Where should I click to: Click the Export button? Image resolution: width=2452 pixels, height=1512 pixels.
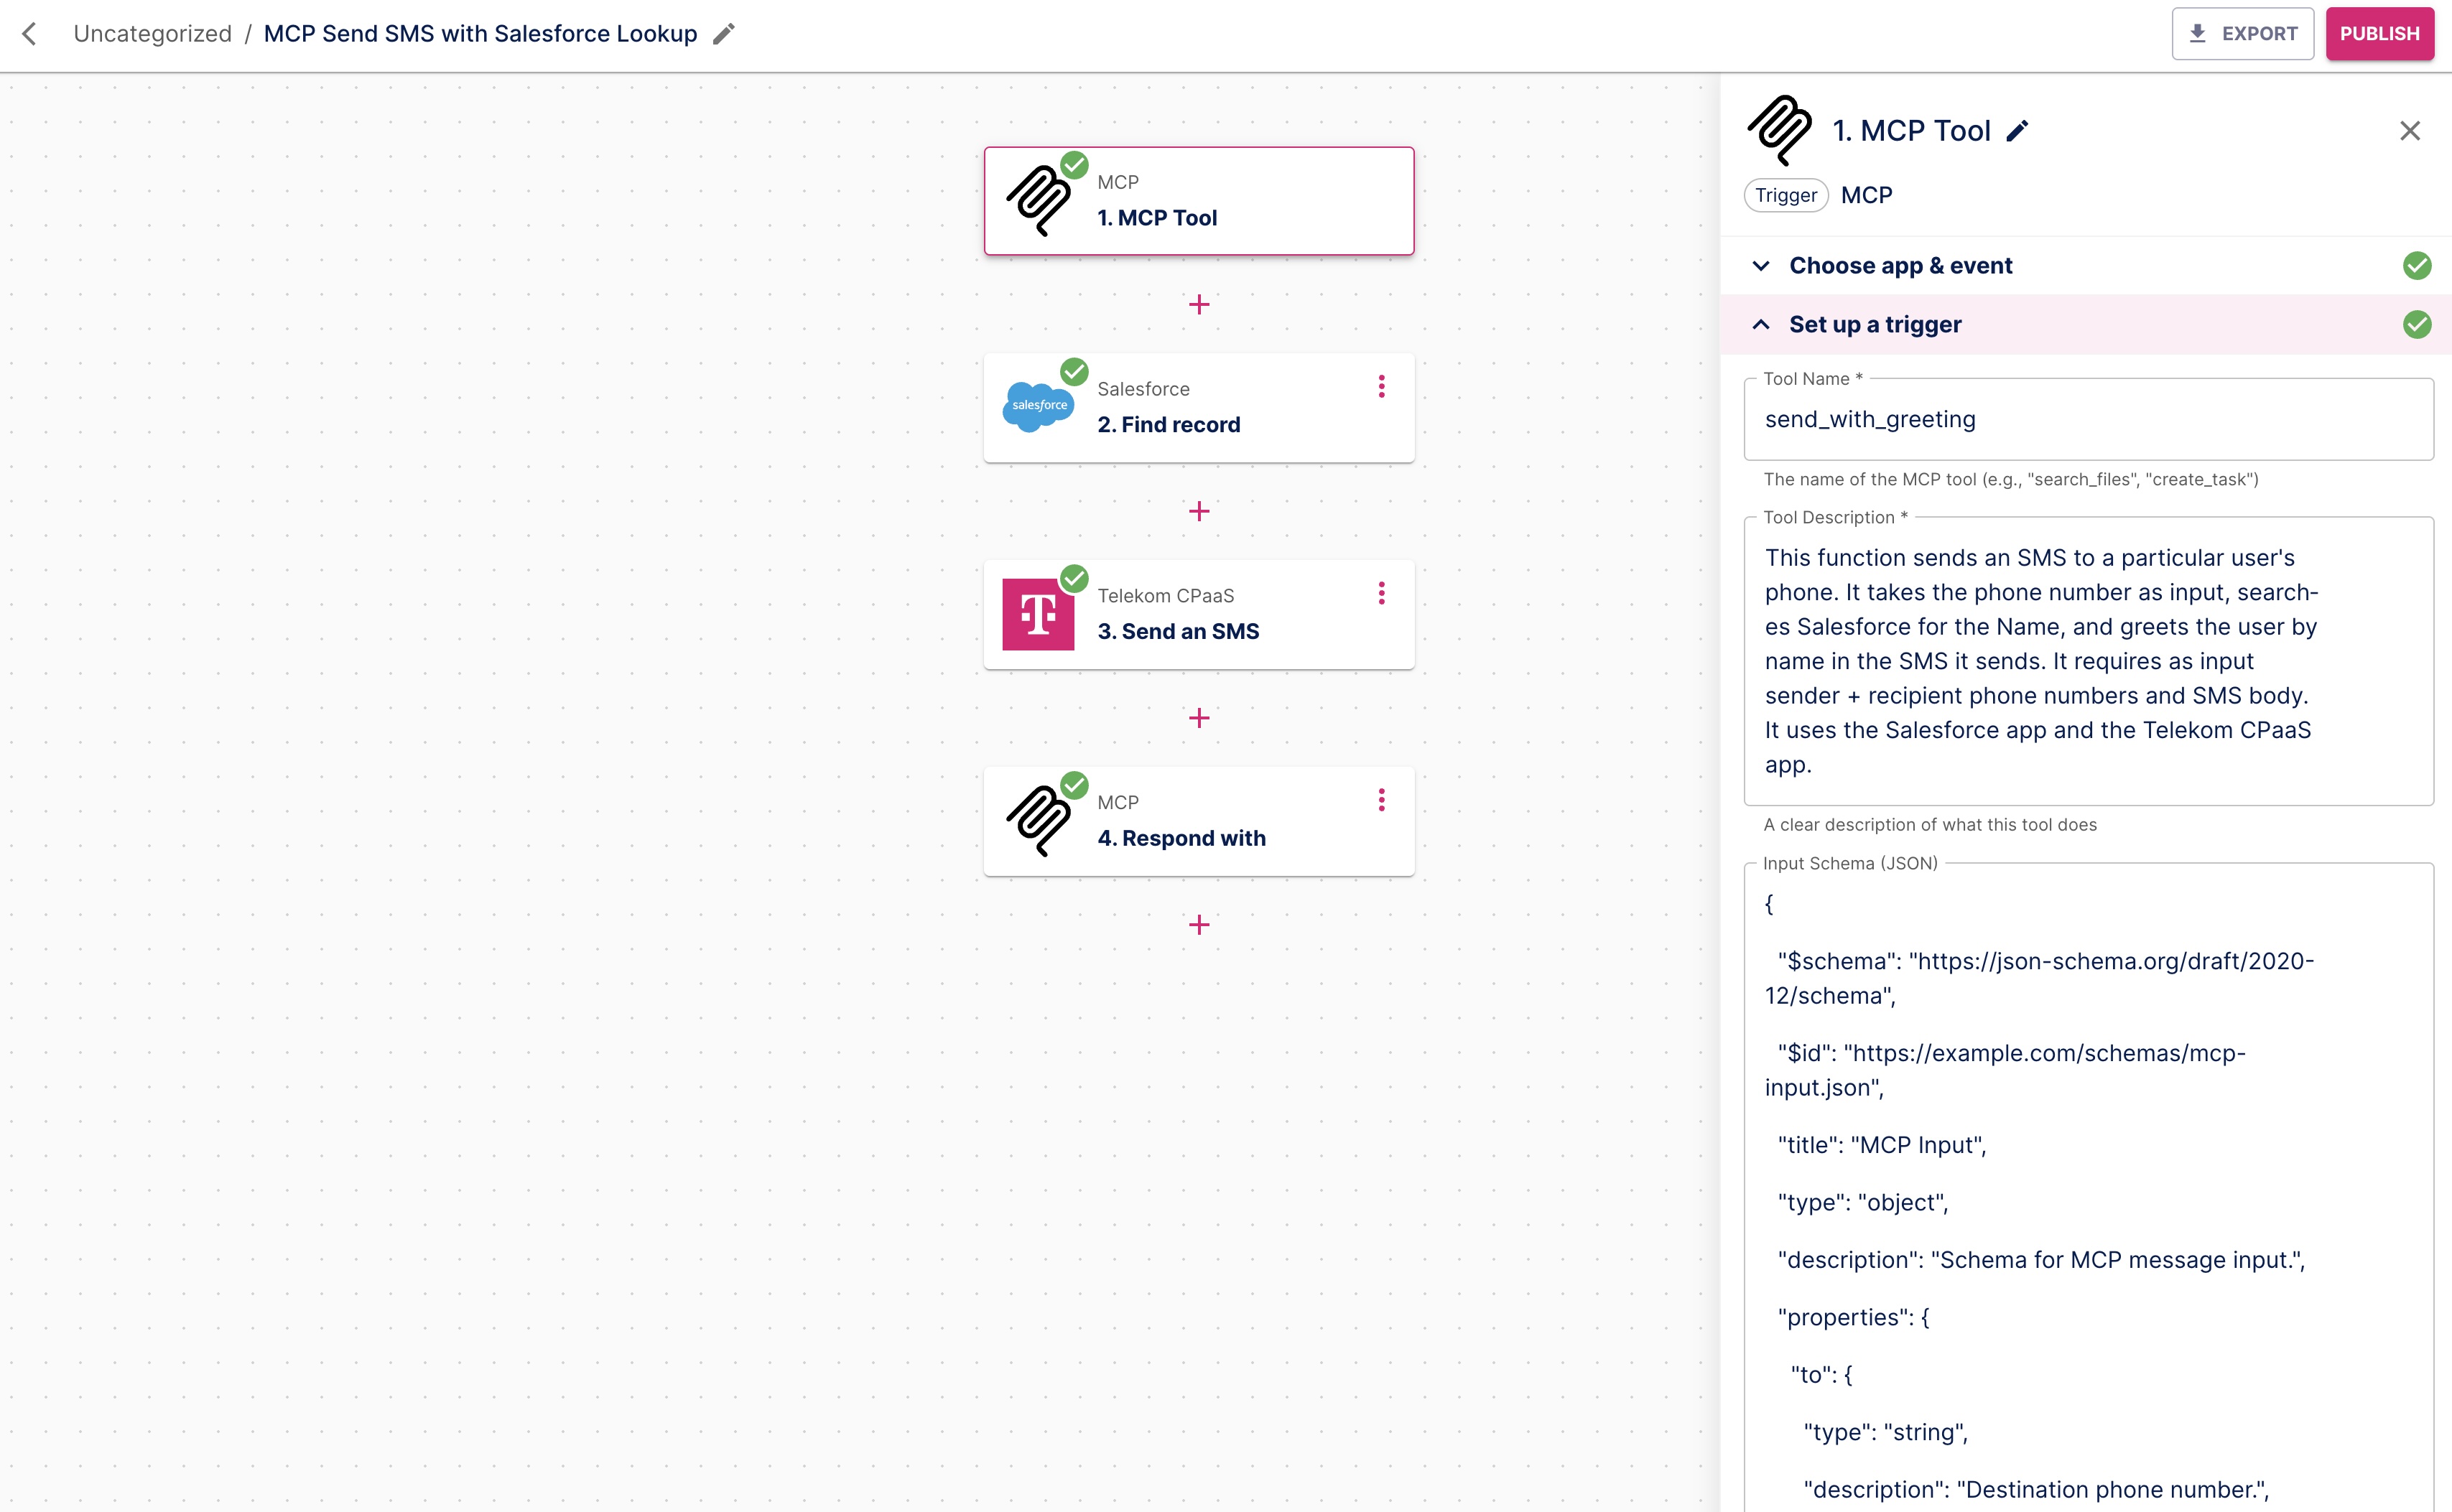2242,34
